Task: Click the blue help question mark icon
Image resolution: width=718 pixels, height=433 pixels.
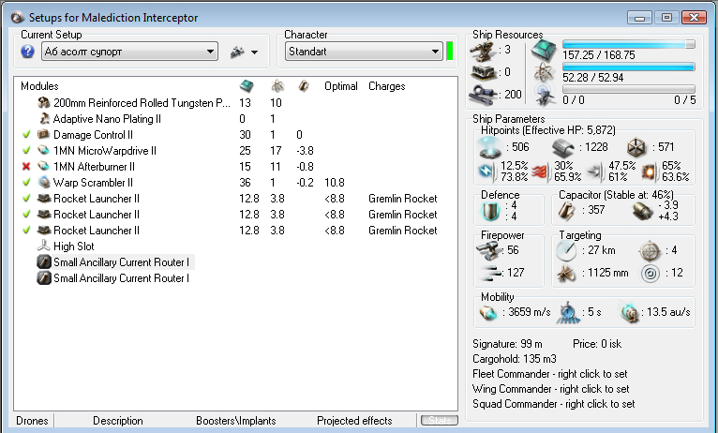Action: (x=27, y=52)
